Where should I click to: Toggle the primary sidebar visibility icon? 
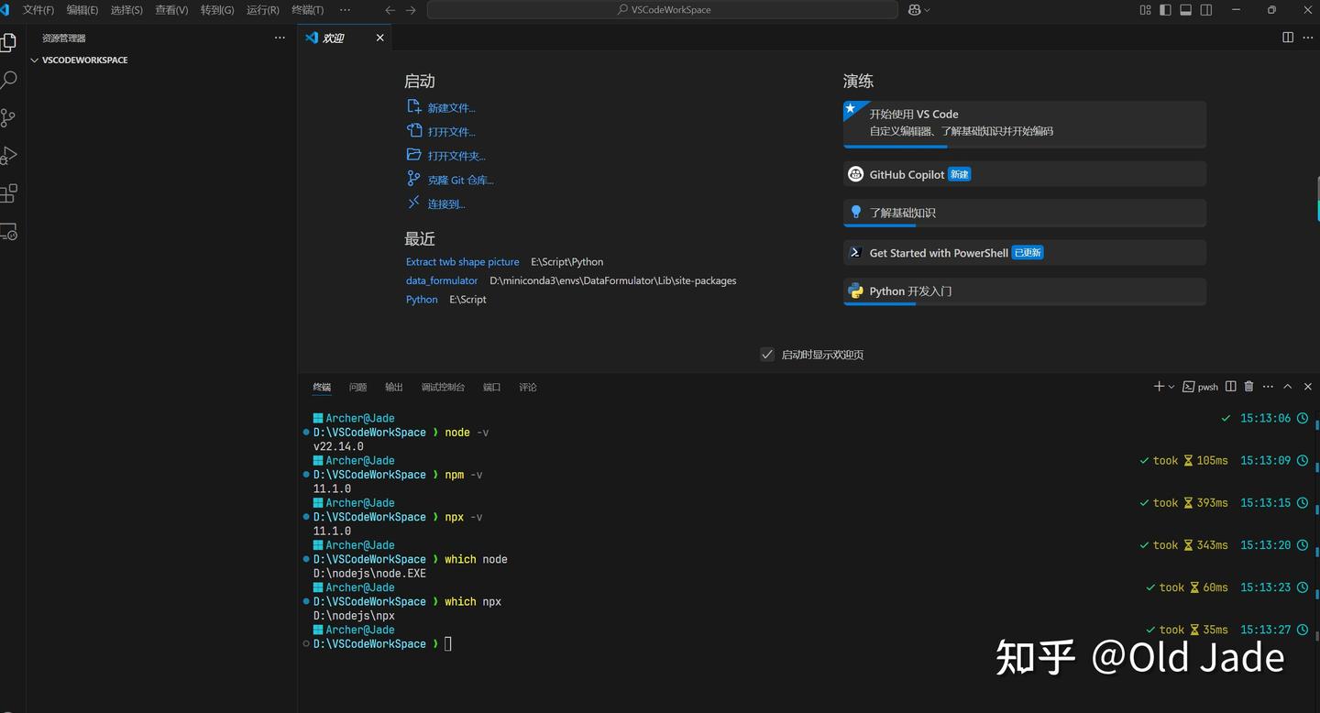click(1165, 10)
